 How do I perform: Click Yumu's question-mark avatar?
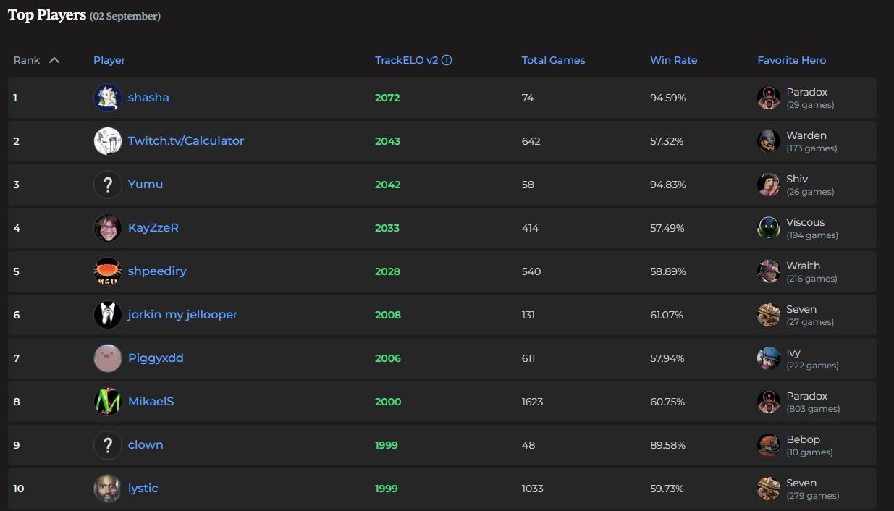coord(107,184)
